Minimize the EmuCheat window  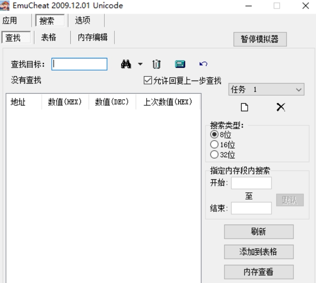click(249, 6)
